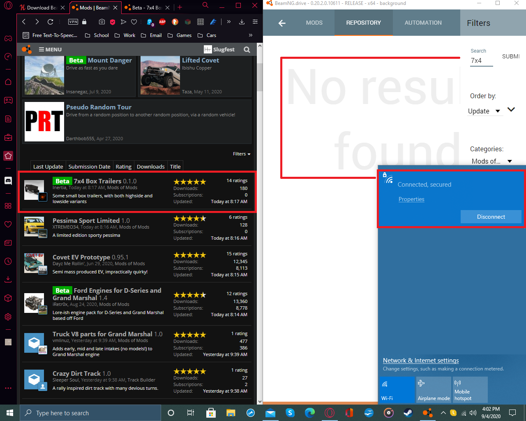Open Skype from the taskbar
This screenshot has height=421, width=526.
[x=290, y=413]
